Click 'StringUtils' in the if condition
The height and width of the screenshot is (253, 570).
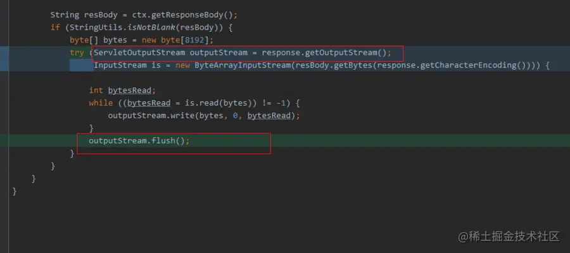(96, 28)
